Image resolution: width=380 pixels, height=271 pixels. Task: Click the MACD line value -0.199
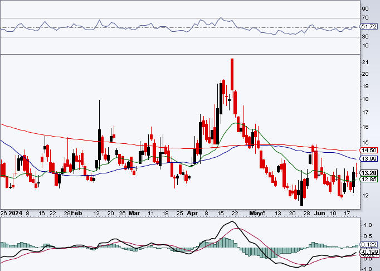369,252
